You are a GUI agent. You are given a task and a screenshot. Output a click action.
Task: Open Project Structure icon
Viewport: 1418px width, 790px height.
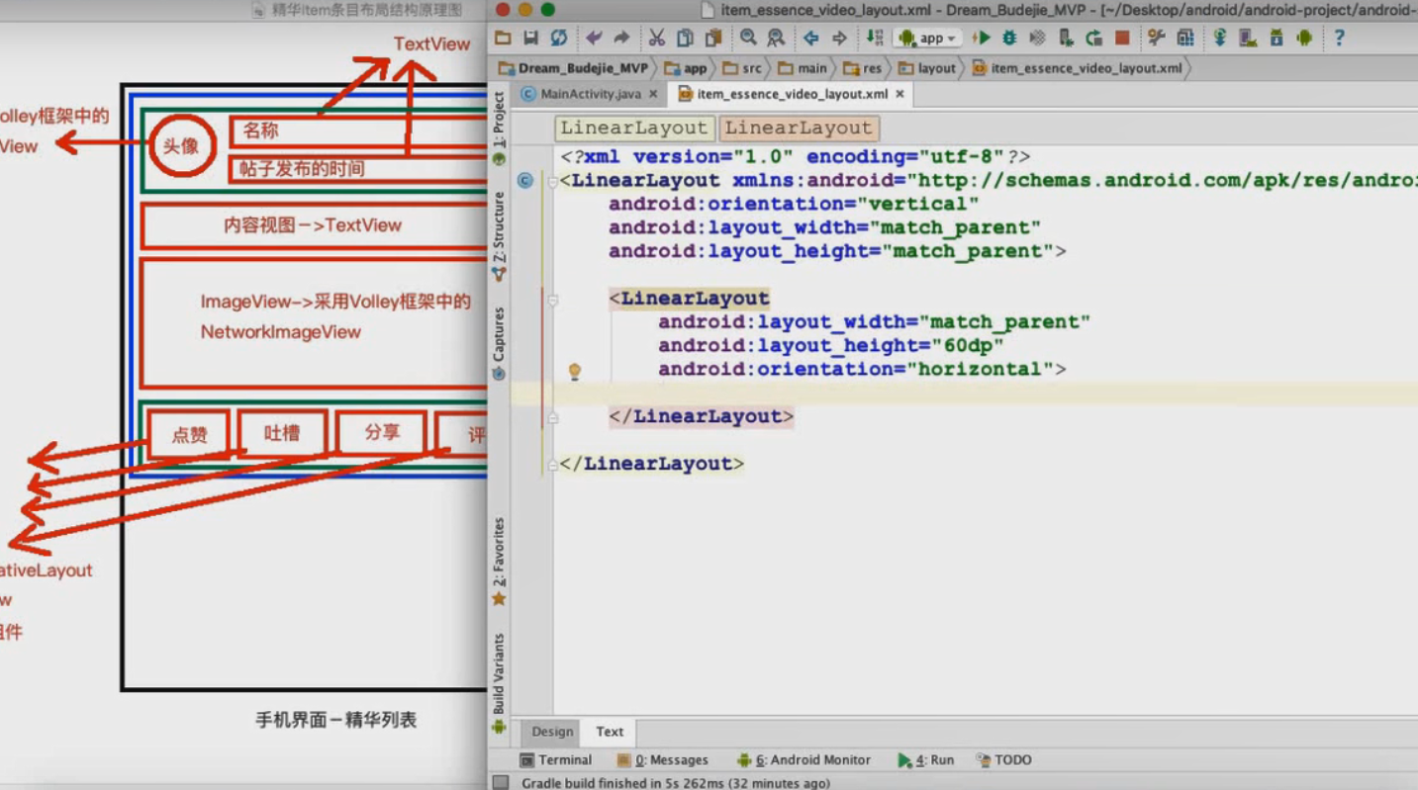[x=1156, y=38]
